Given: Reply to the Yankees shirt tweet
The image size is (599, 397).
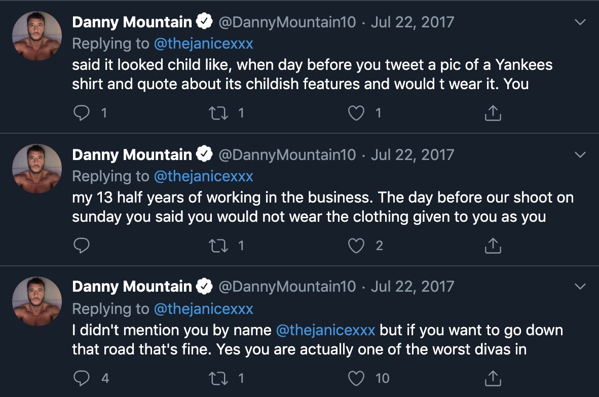Looking at the screenshot, I should pyautogui.click(x=82, y=113).
